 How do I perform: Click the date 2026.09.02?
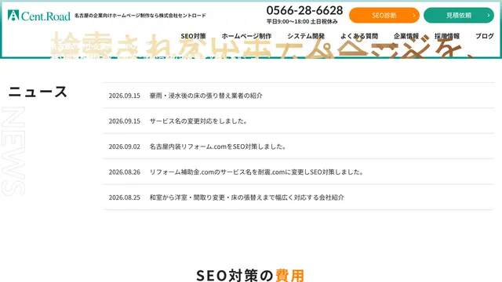125,146
